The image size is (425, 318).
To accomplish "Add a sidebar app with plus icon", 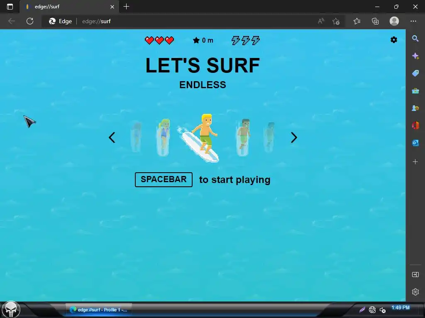I will (x=415, y=162).
